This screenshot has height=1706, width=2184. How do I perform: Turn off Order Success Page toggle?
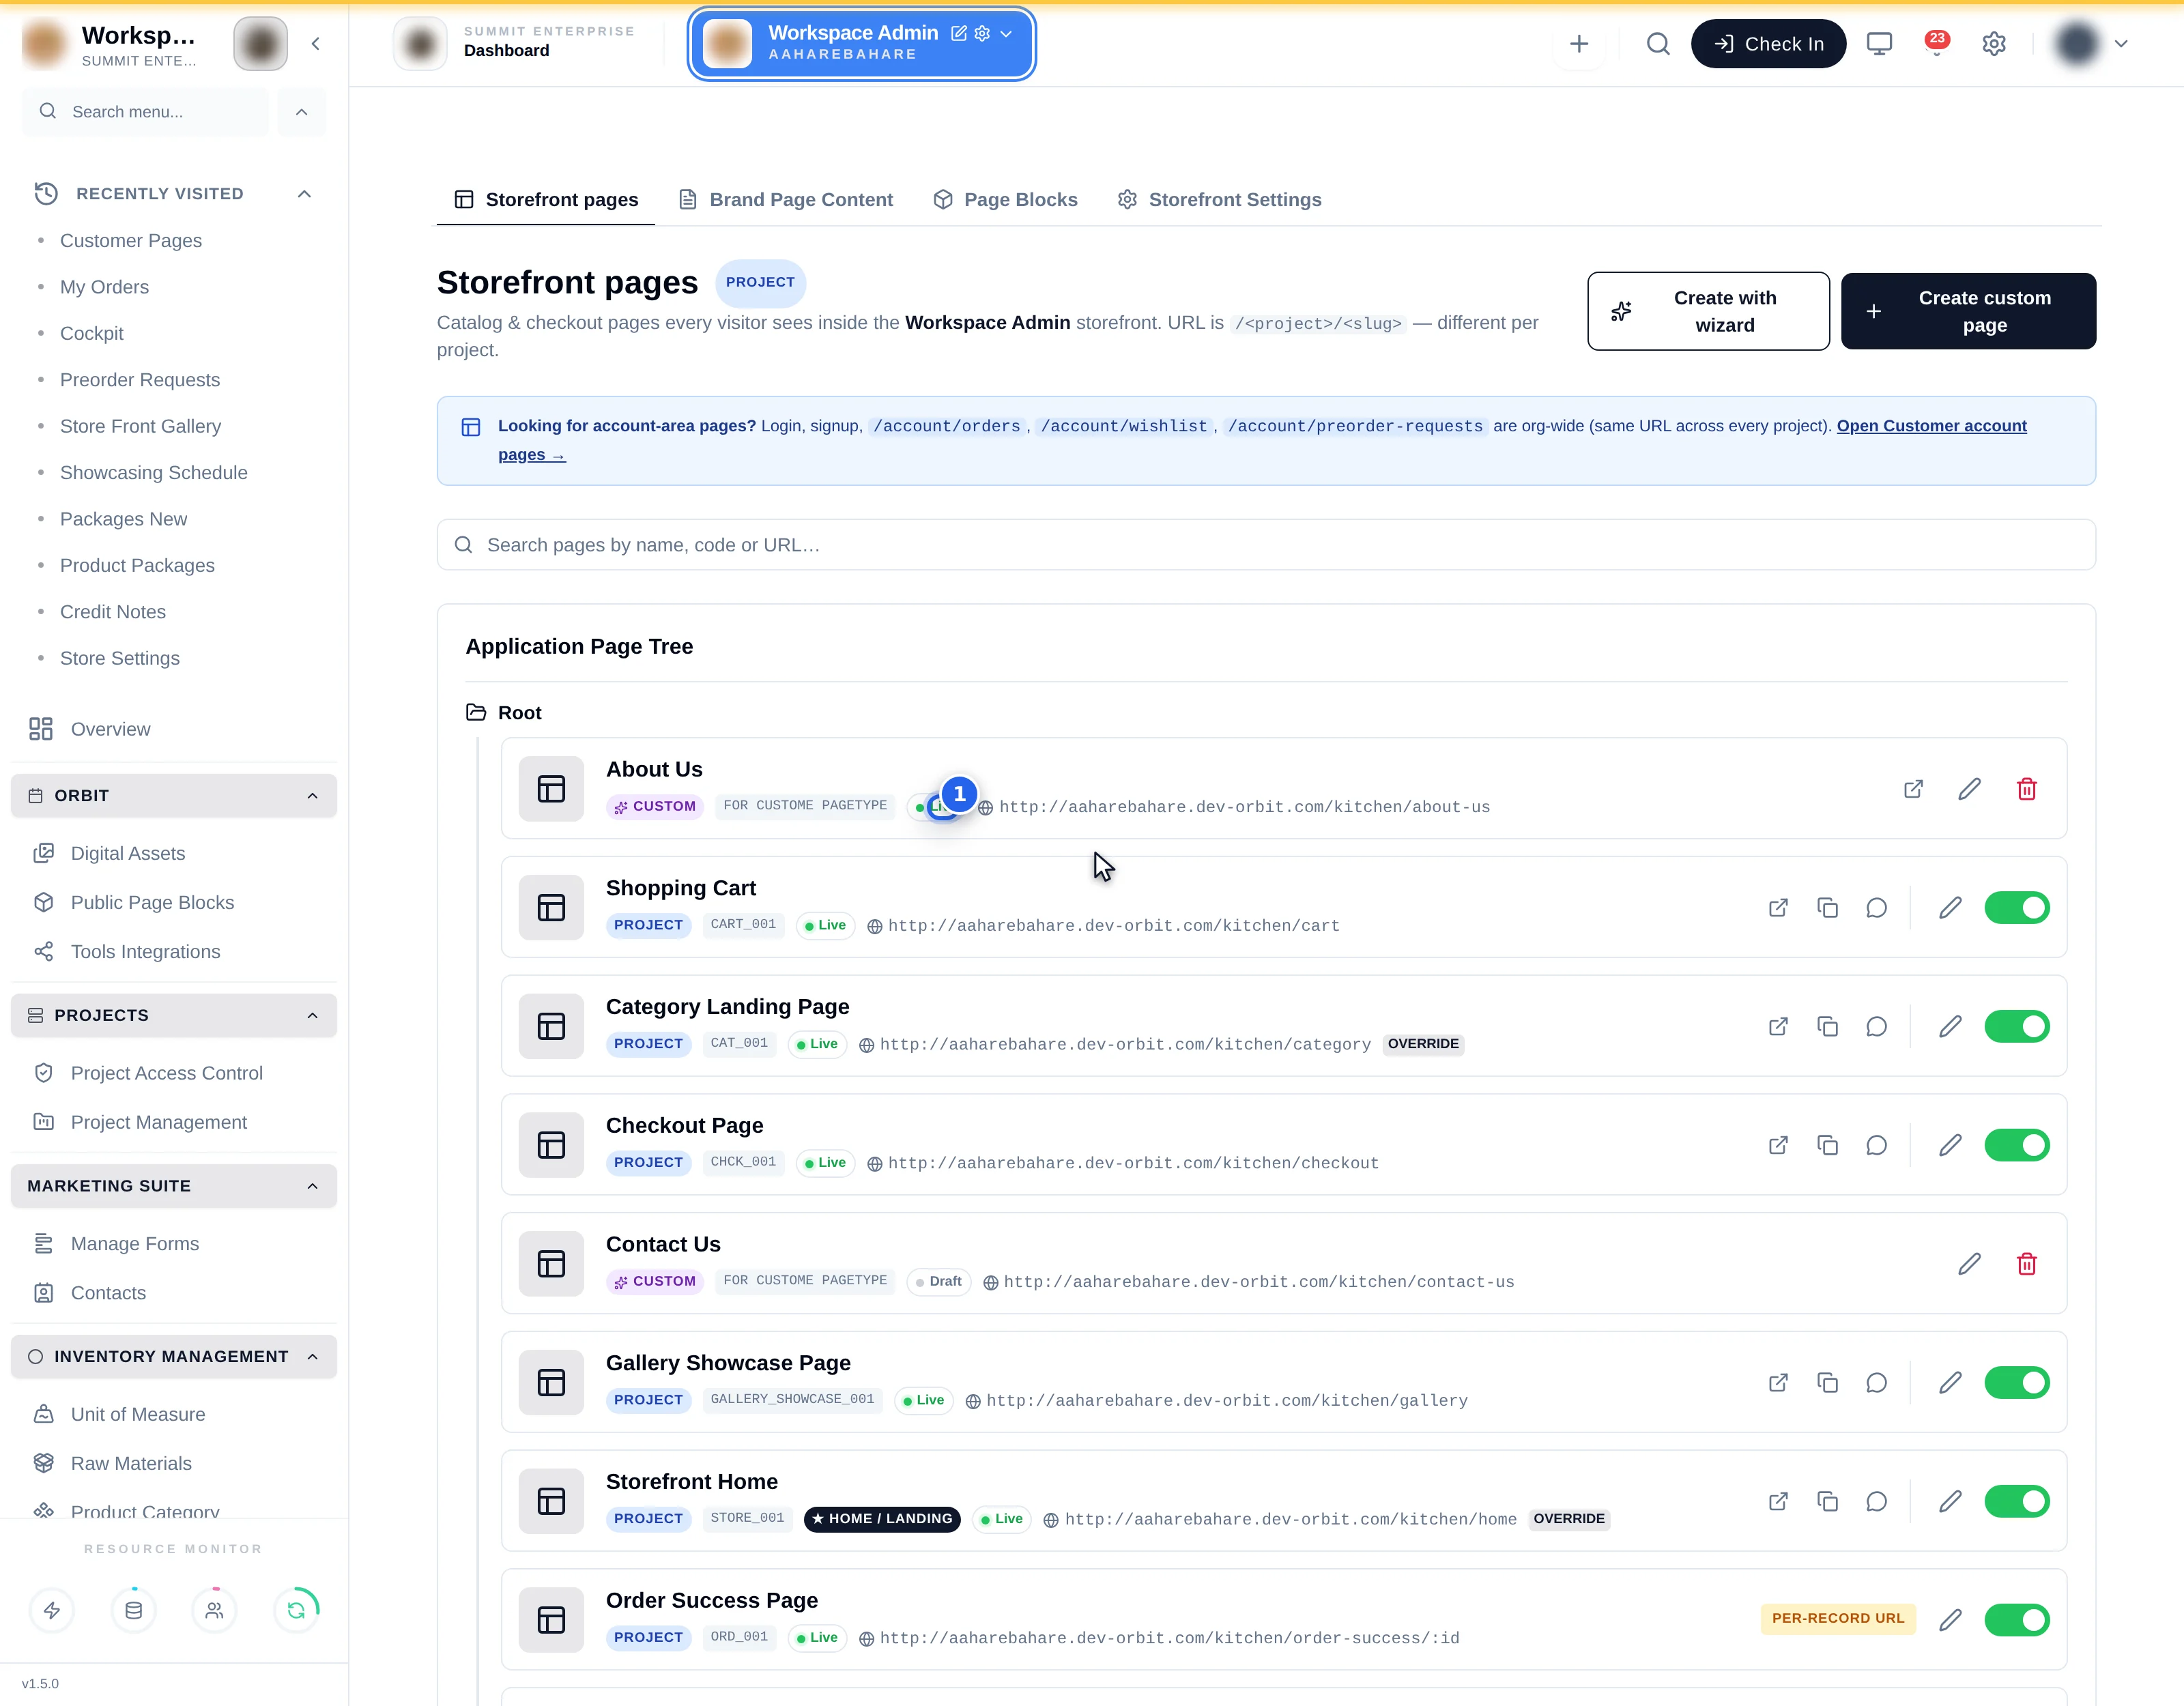point(2016,1620)
